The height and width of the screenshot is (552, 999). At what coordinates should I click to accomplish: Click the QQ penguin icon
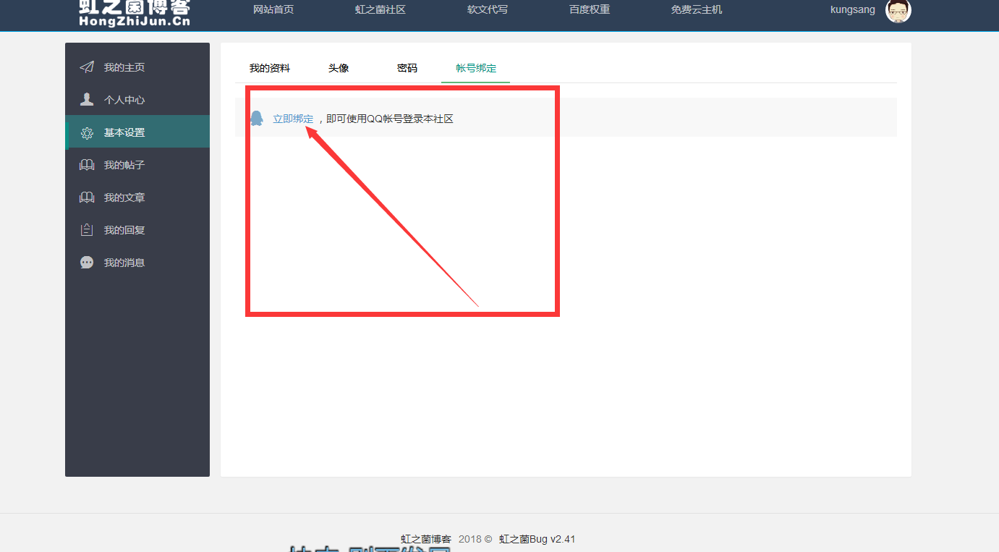tap(256, 119)
